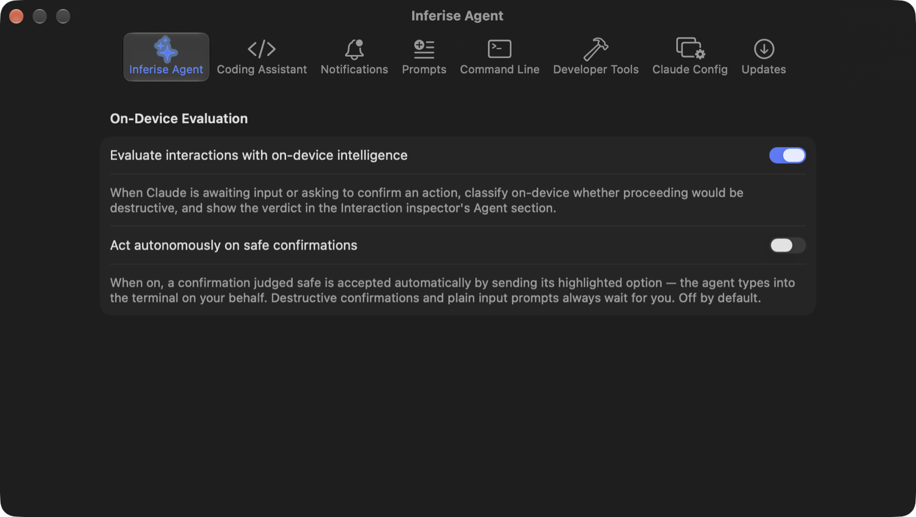Open the Coding Assistant code-bracket icon
Screen dimensions: 916x517
tap(262, 49)
